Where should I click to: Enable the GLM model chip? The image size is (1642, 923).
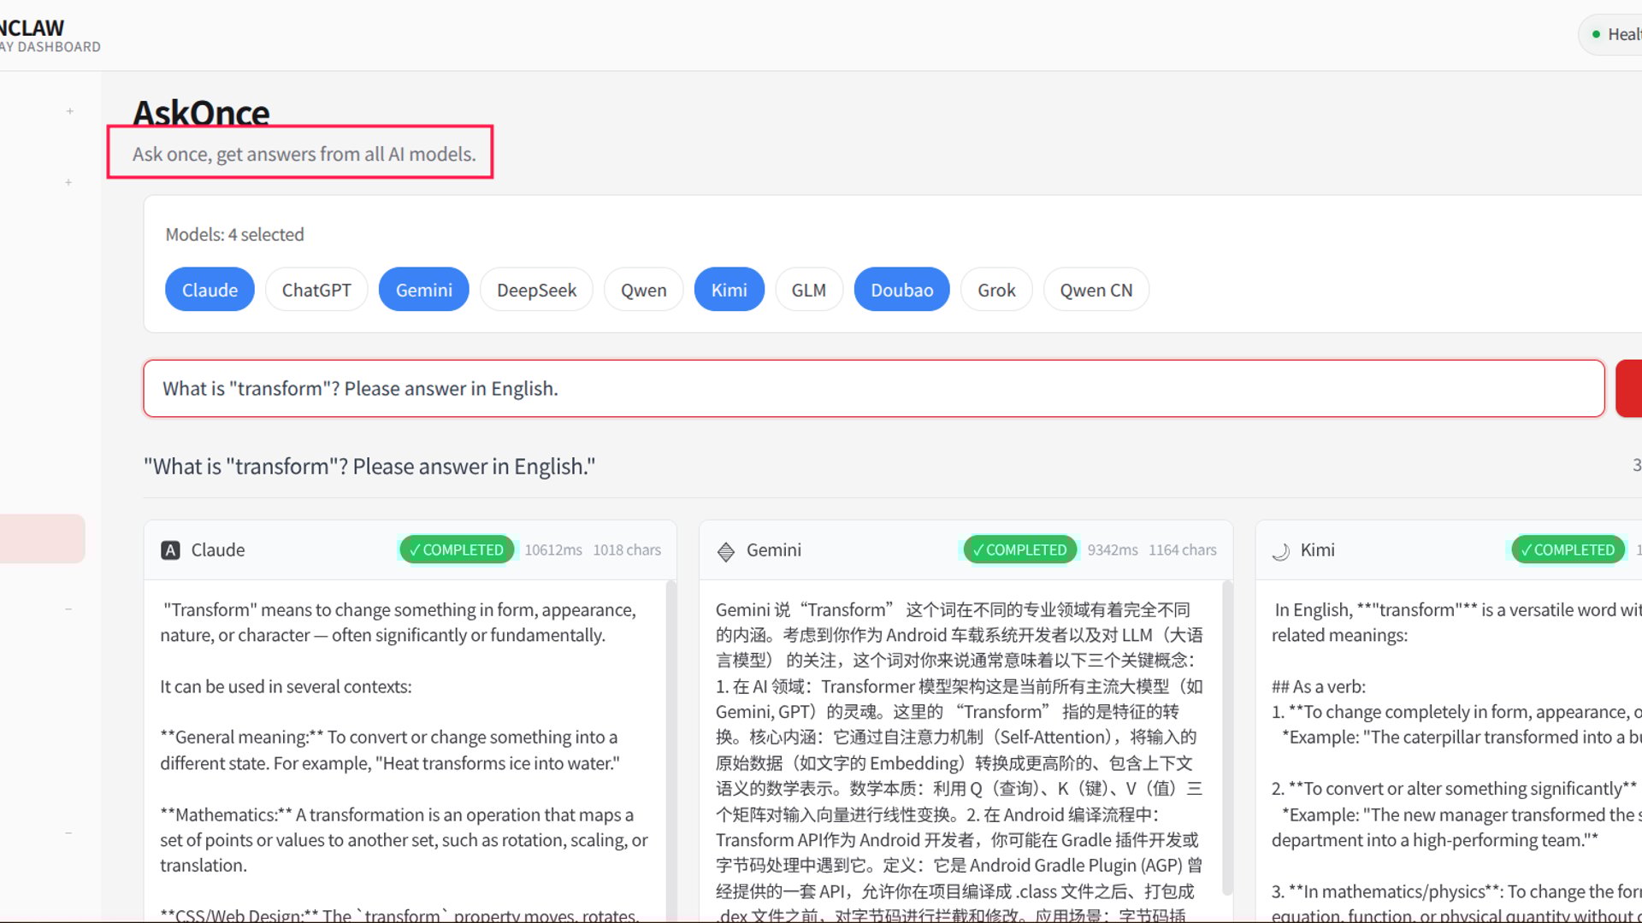[x=808, y=290]
